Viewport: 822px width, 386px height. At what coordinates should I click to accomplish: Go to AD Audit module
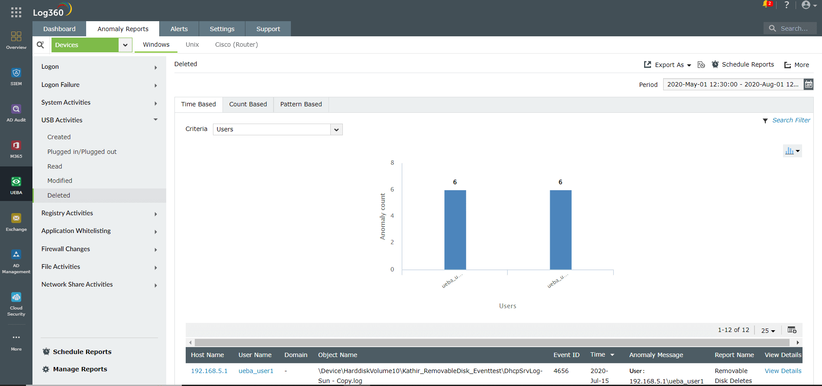click(x=16, y=113)
